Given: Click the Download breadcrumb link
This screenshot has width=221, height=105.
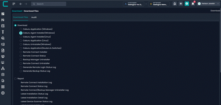Looking at the screenshot, I should tap(17, 11).
